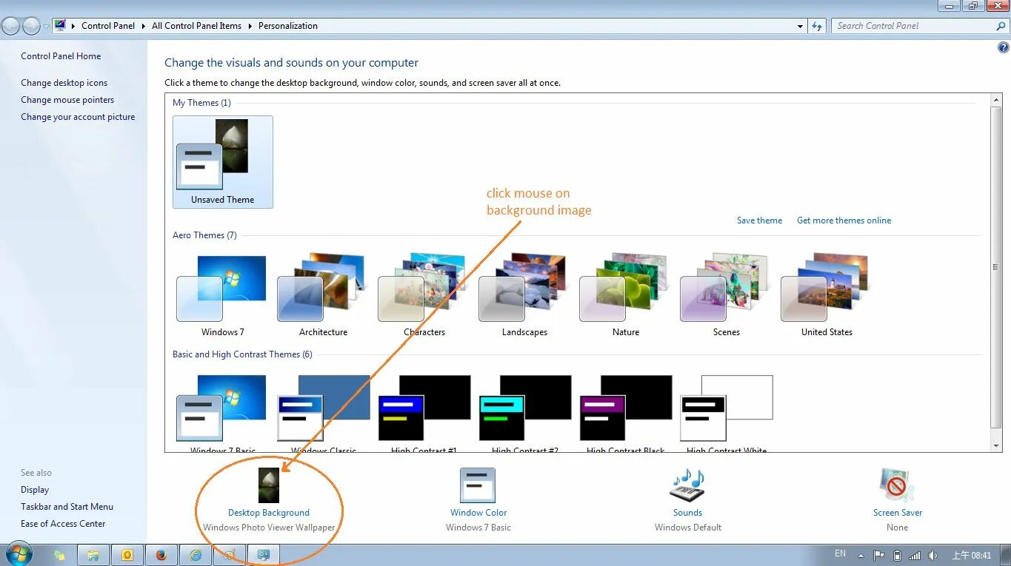Open Outlook from the taskbar
The height and width of the screenshot is (566, 1011).
[127, 555]
